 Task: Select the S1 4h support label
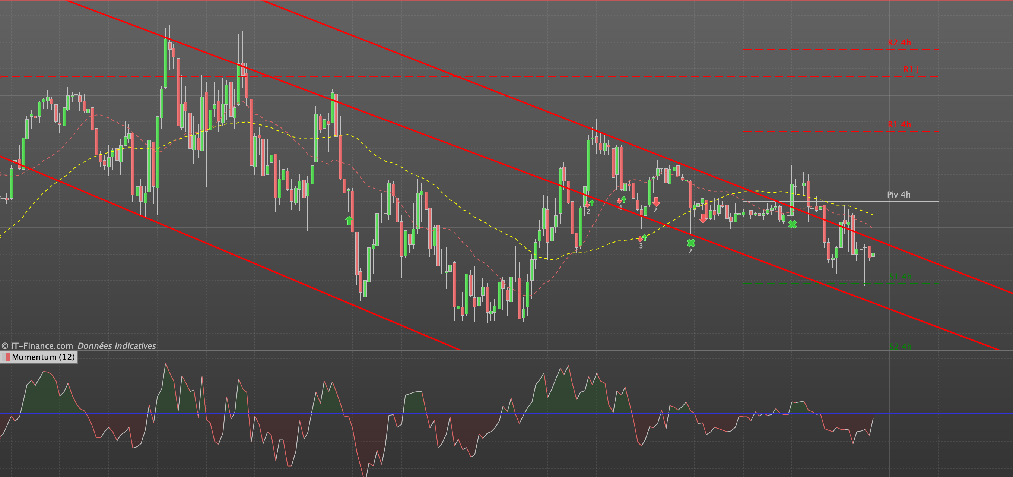click(900, 277)
